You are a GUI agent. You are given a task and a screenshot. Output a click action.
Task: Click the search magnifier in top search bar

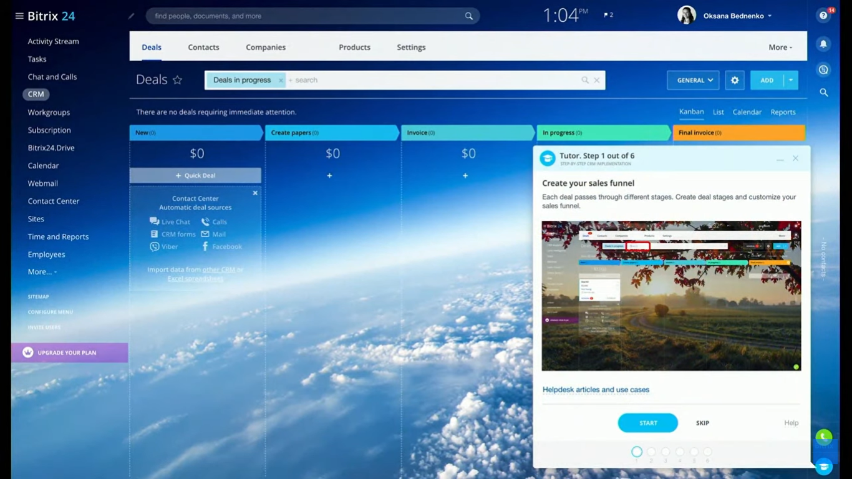click(x=468, y=16)
